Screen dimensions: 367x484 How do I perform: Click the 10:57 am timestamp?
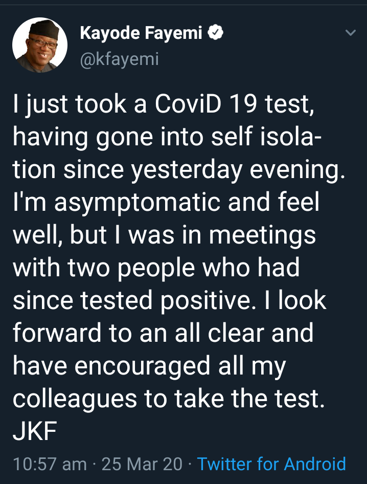tap(50, 464)
